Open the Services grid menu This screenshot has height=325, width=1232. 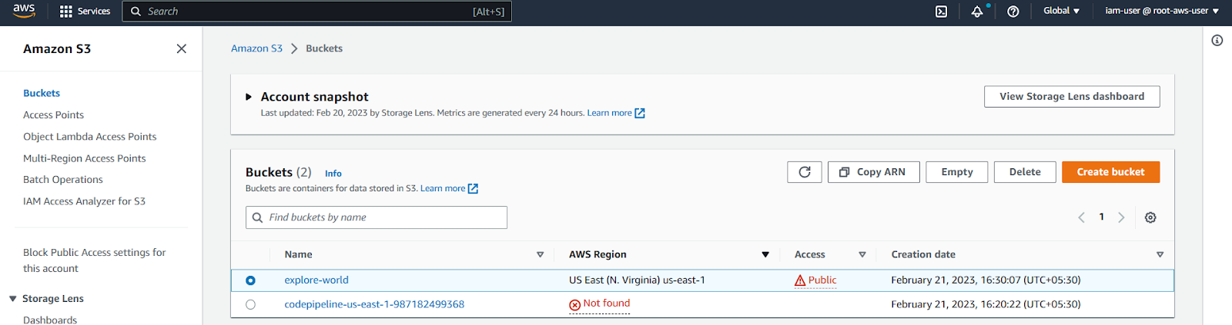point(85,12)
